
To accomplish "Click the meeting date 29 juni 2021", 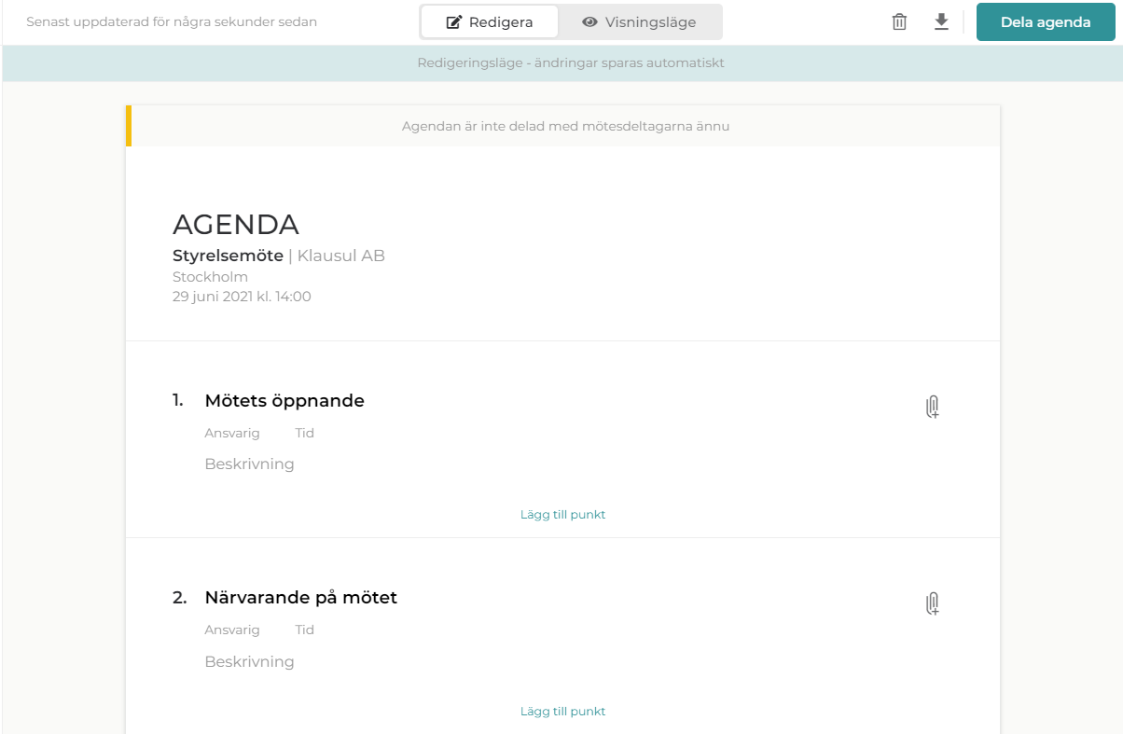I will click(242, 297).
